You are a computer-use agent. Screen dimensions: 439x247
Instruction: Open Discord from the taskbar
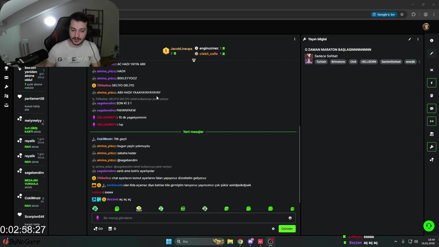pyautogui.click(x=250, y=242)
